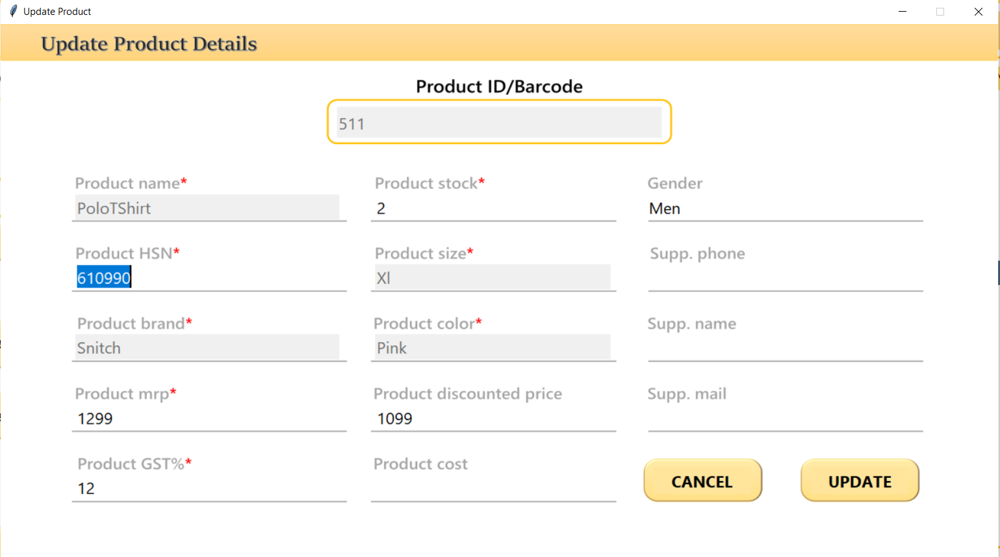
Task: Click the feather app icon in title bar
Action: pyautogui.click(x=13, y=11)
